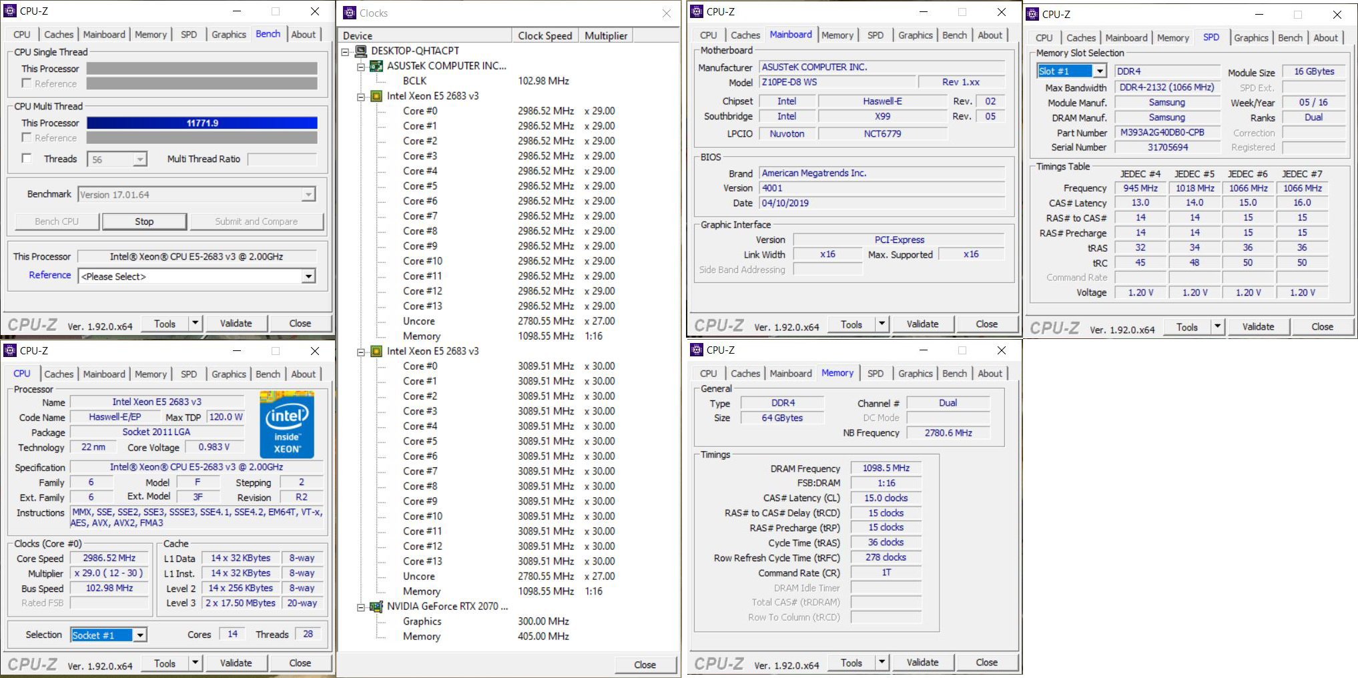
Task: Switch to Graphics tab in Bench window
Action: click(229, 35)
